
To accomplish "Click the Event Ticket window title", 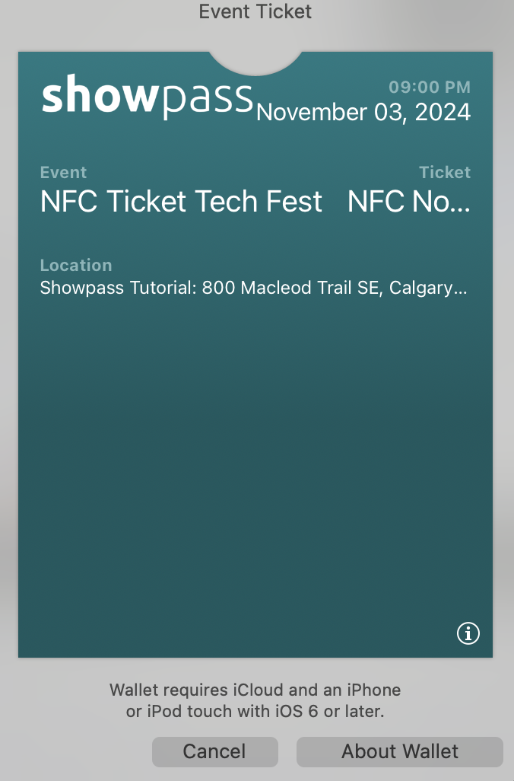I will coord(255,11).
